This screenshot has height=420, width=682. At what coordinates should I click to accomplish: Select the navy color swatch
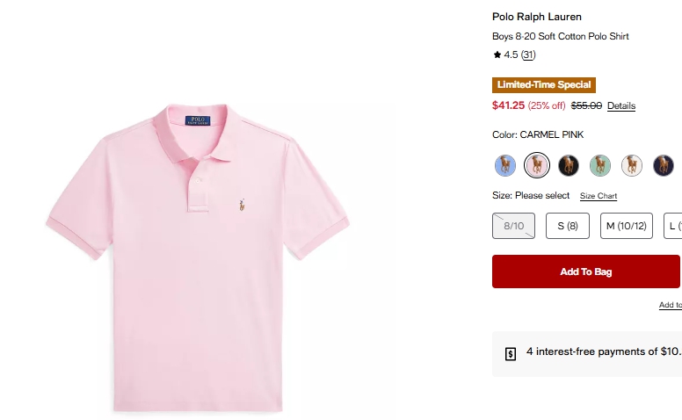(663, 164)
